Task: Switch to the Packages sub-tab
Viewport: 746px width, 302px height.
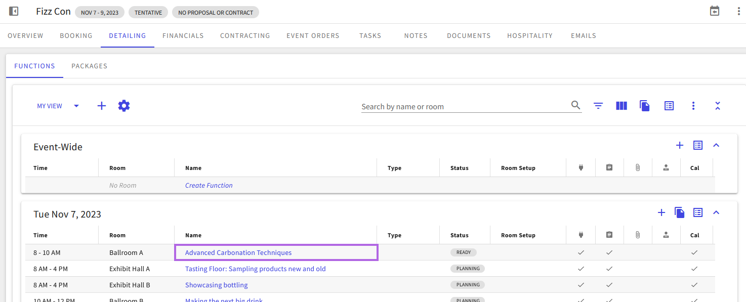Action: point(89,66)
